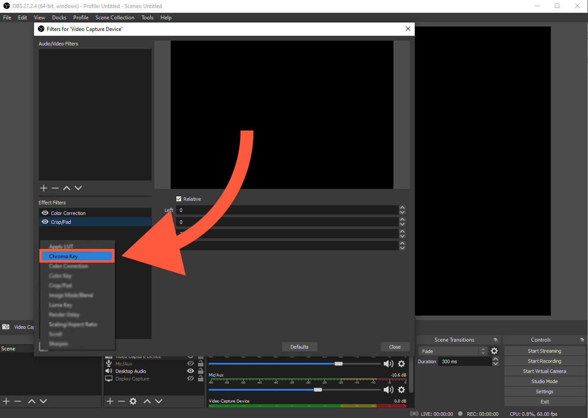Toggle the Relative checkbox

(179, 199)
